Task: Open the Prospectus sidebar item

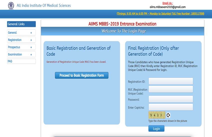Action: [x=14, y=47]
